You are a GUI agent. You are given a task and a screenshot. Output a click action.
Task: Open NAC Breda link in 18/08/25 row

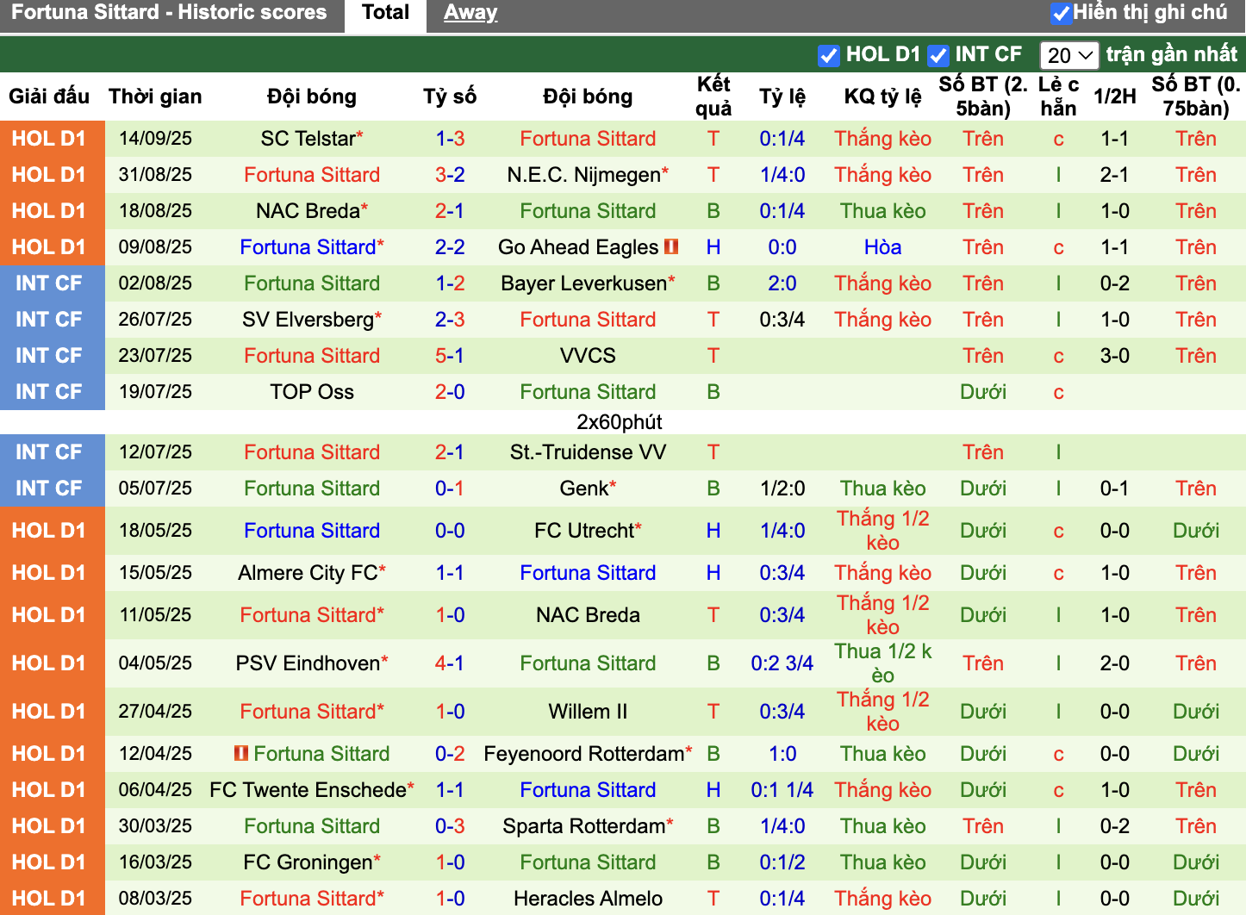pos(308,211)
